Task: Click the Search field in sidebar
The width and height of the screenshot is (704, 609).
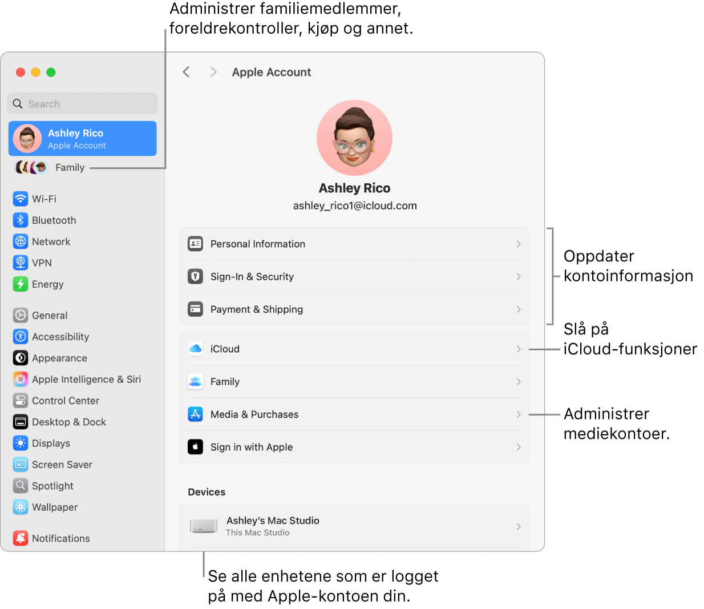Action: point(83,104)
